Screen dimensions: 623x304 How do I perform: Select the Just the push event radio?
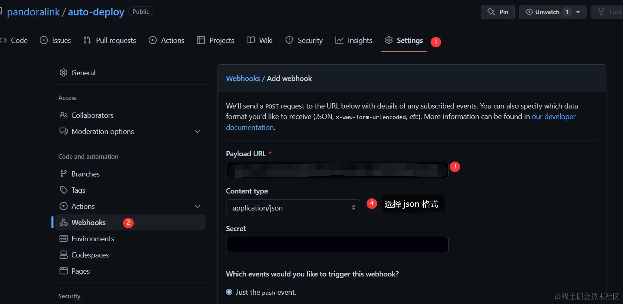(229, 292)
